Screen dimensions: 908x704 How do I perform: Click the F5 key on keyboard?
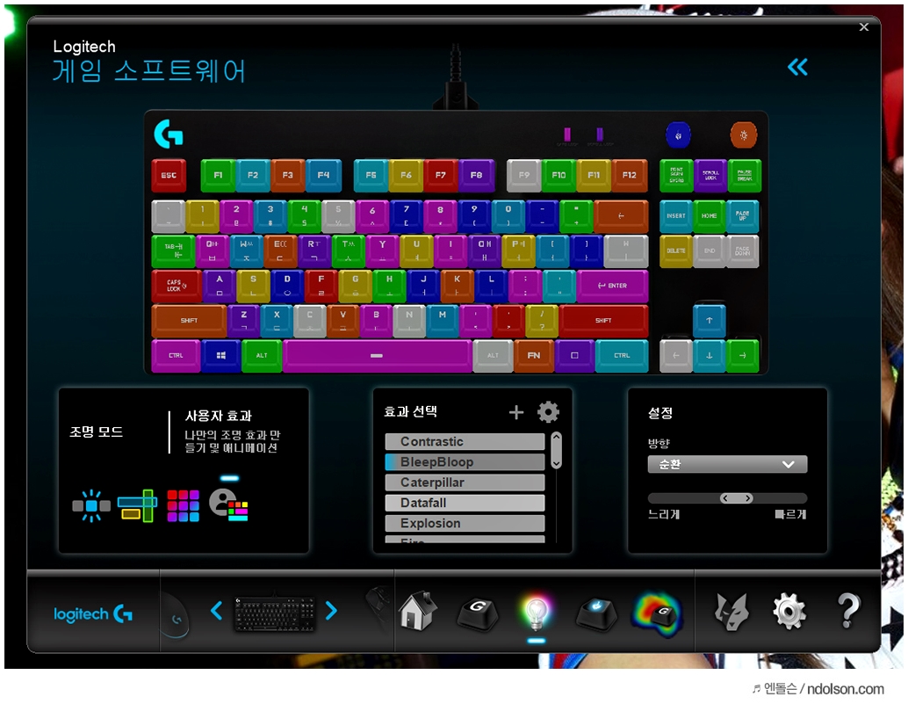tap(371, 175)
